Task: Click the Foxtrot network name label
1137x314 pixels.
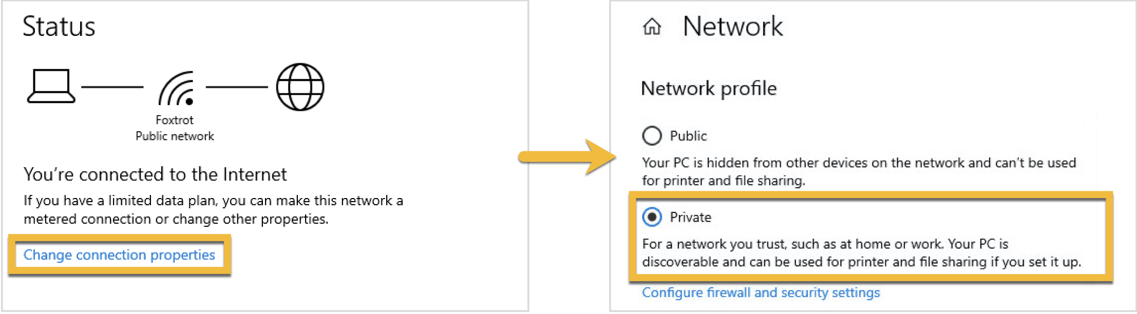Action: (175, 120)
